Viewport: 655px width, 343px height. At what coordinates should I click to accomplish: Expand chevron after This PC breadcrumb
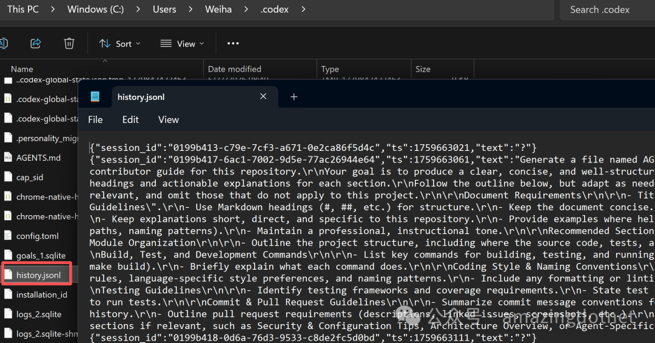tap(53, 9)
